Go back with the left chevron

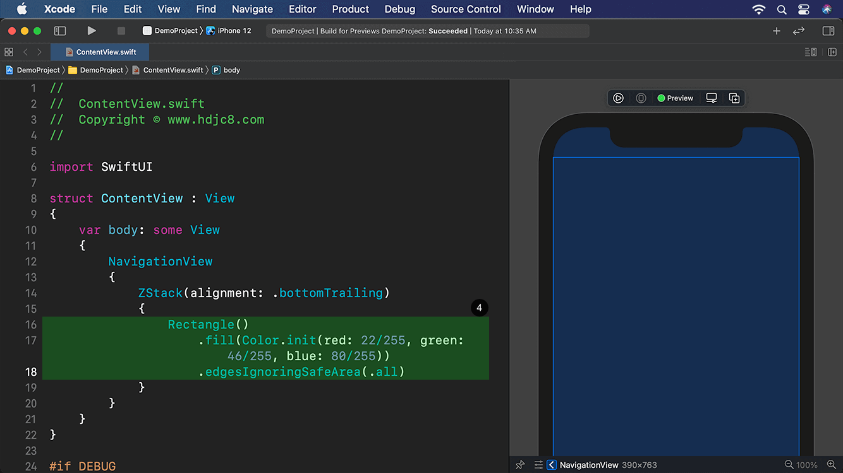click(x=25, y=52)
